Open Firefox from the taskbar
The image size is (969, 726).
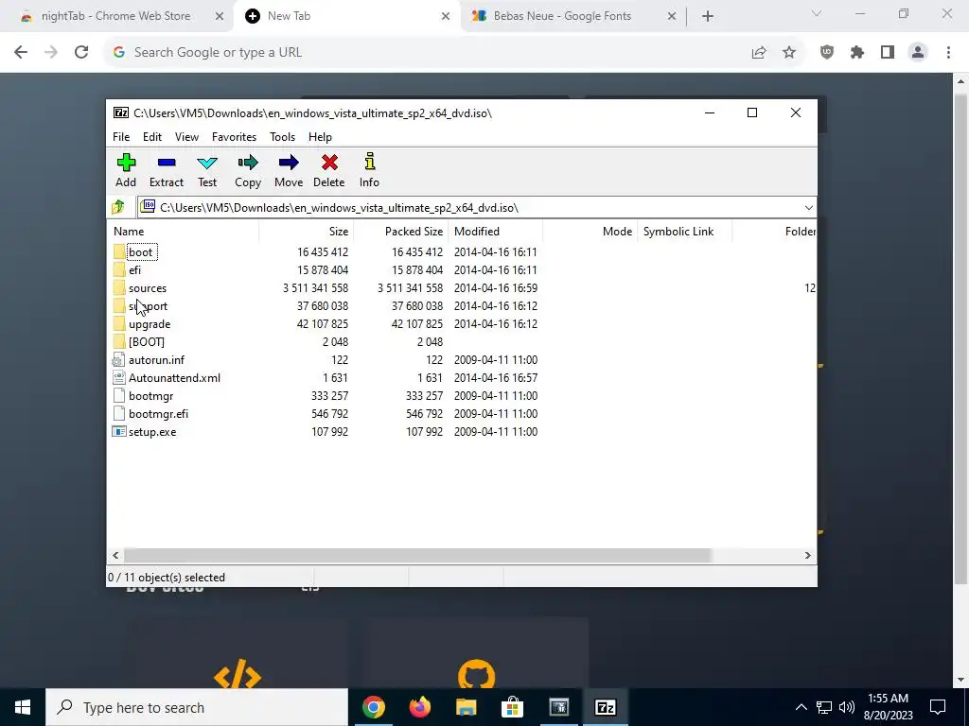tap(420, 707)
